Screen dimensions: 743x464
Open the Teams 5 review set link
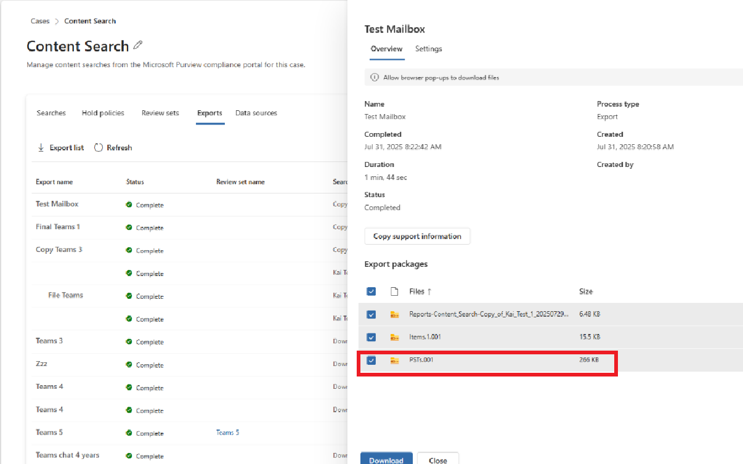(x=227, y=433)
